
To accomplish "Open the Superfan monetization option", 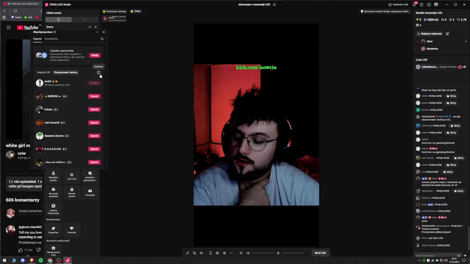I will pos(53,230).
